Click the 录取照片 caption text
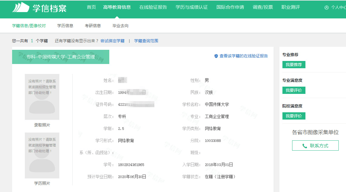This screenshot has height=192, width=346. pyautogui.click(x=42, y=125)
